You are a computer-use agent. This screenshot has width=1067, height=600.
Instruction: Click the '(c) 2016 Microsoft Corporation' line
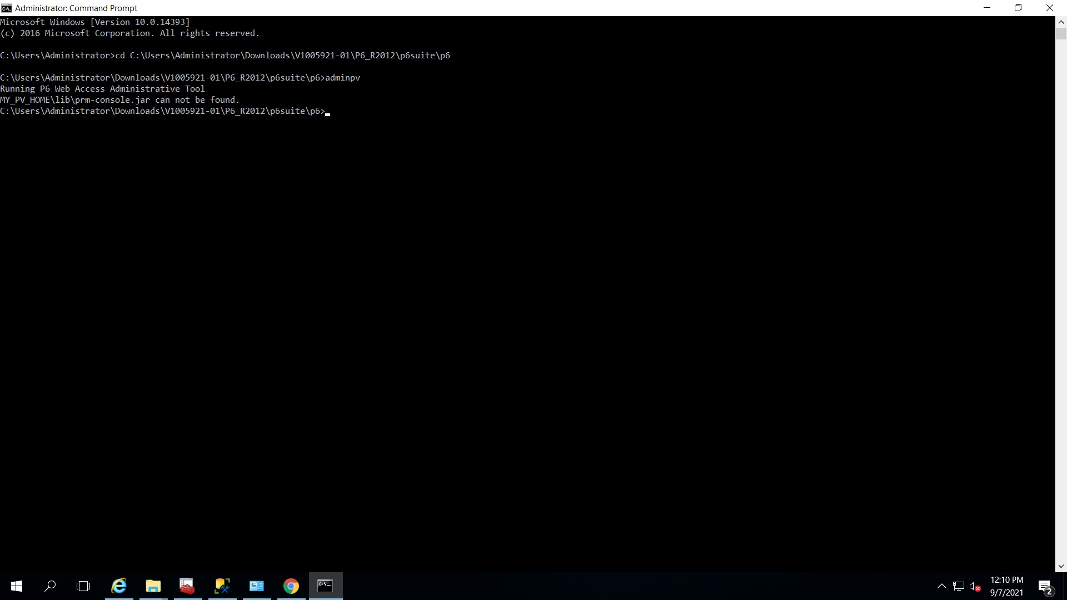(130, 33)
